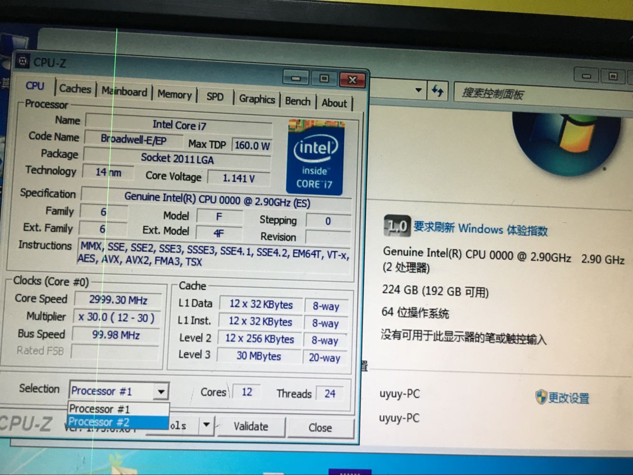
Task: Click the Validate button
Action: tap(251, 427)
